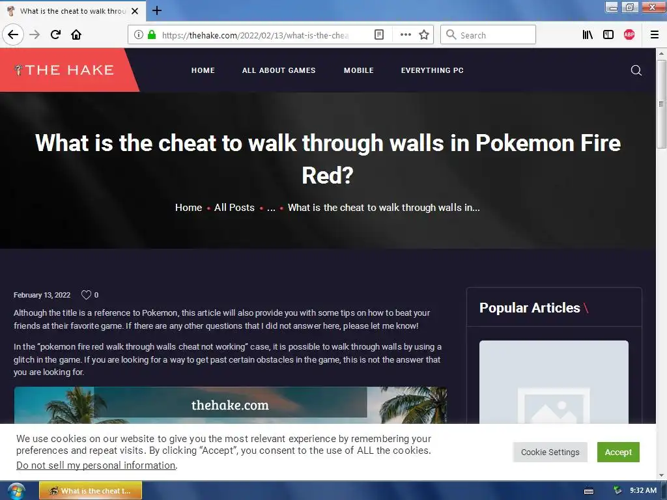Click the taskbar clock showing 9:32 AM
This screenshot has width=667, height=500.
coord(643,490)
